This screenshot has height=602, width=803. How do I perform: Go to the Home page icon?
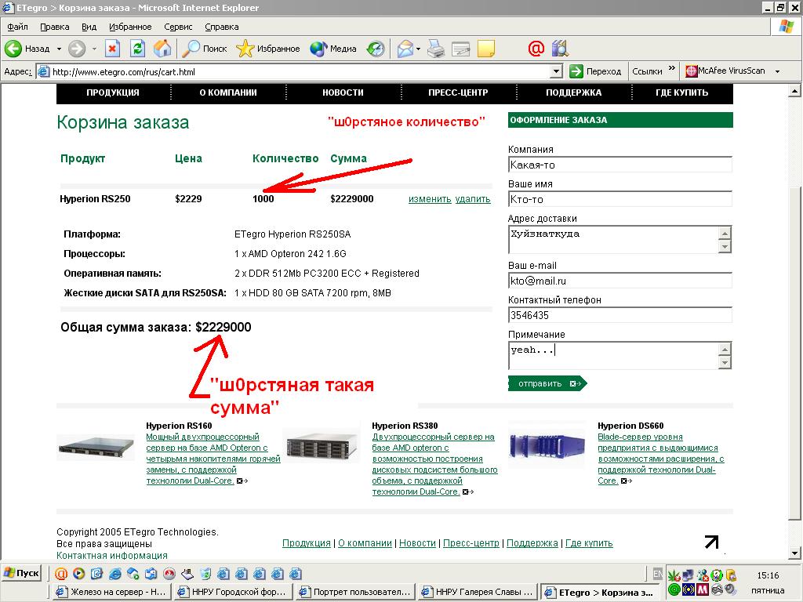coord(162,49)
